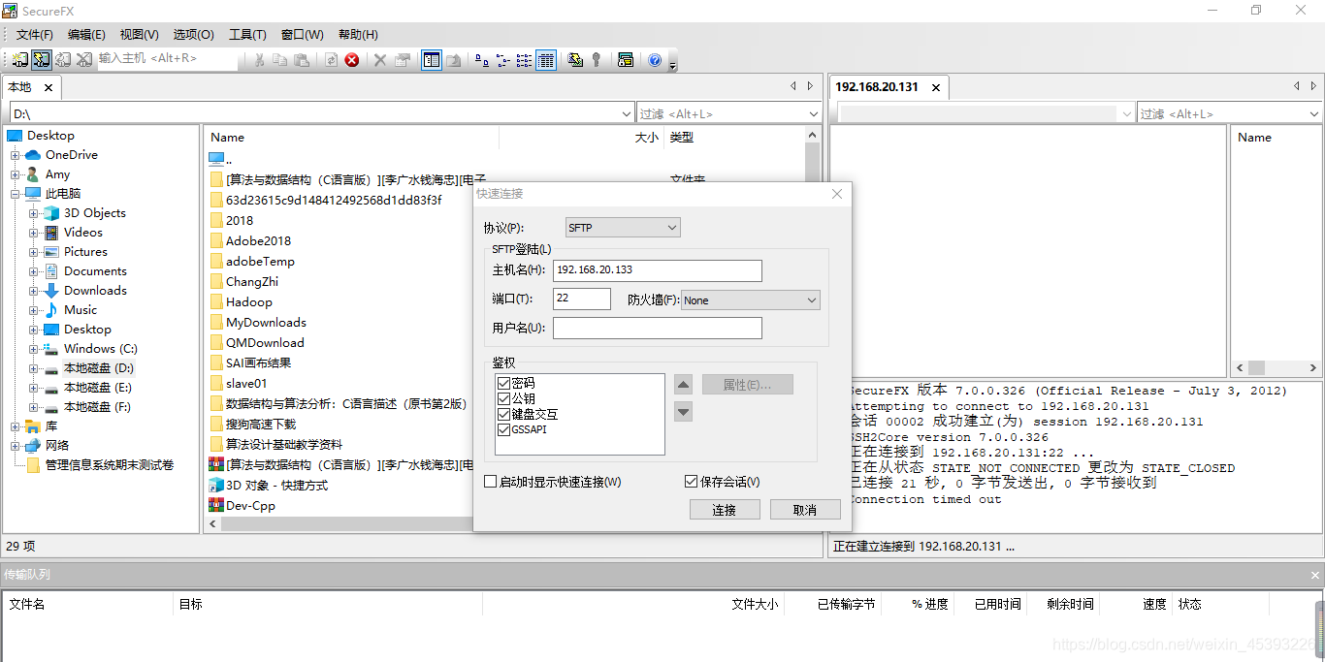Open the local path D:\ dropdown
Image resolution: width=1325 pixels, height=662 pixels.
[626, 114]
